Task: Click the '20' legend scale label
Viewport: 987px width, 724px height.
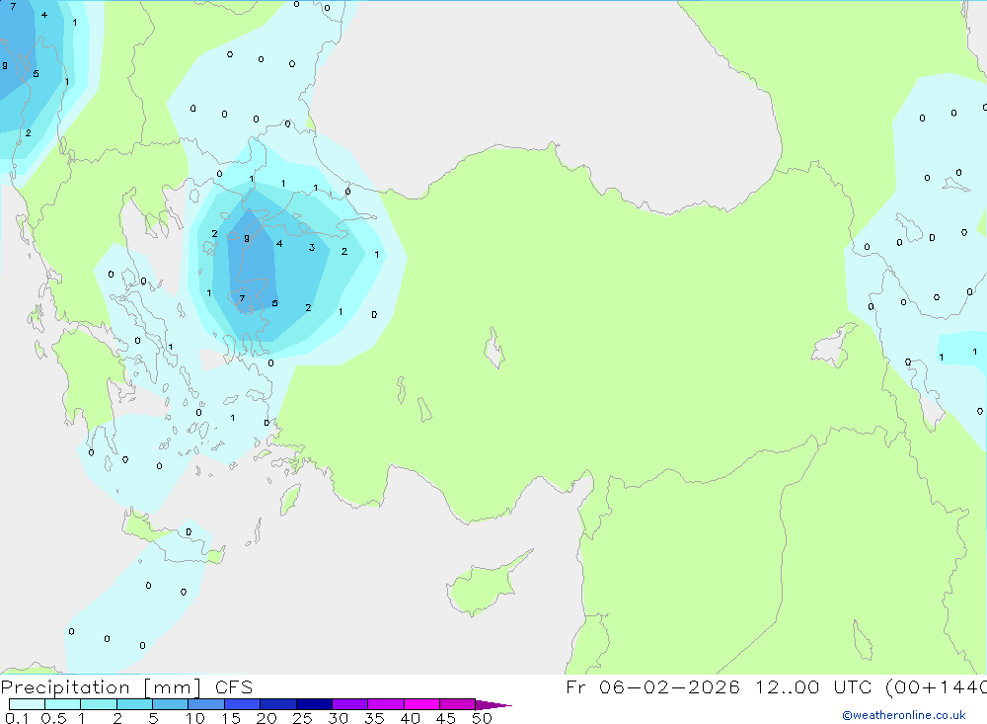Action: [x=266, y=718]
